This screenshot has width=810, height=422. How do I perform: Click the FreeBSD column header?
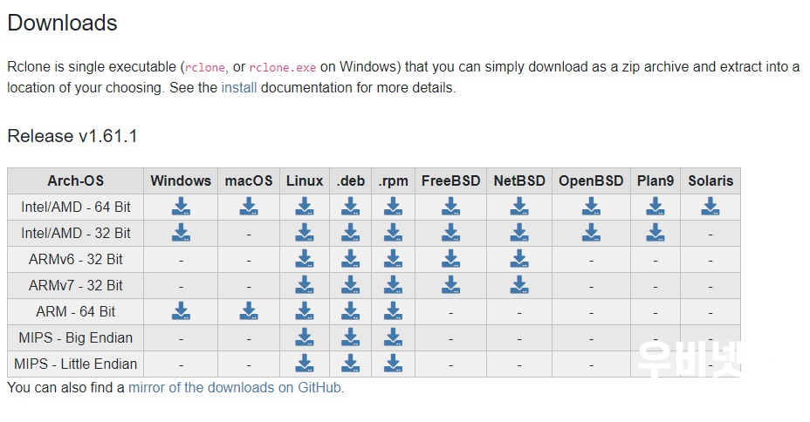[451, 180]
